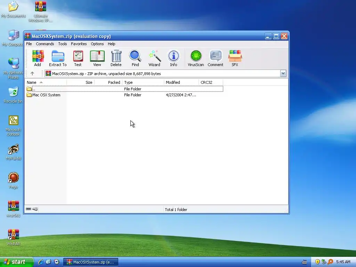Click the disk drive icon in status bar

(x=29, y=209)
